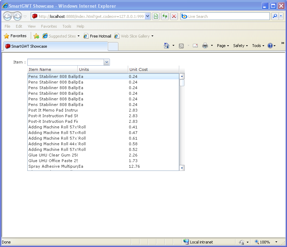Select Glue UHU Office Paste row

(x=103, y=161)
